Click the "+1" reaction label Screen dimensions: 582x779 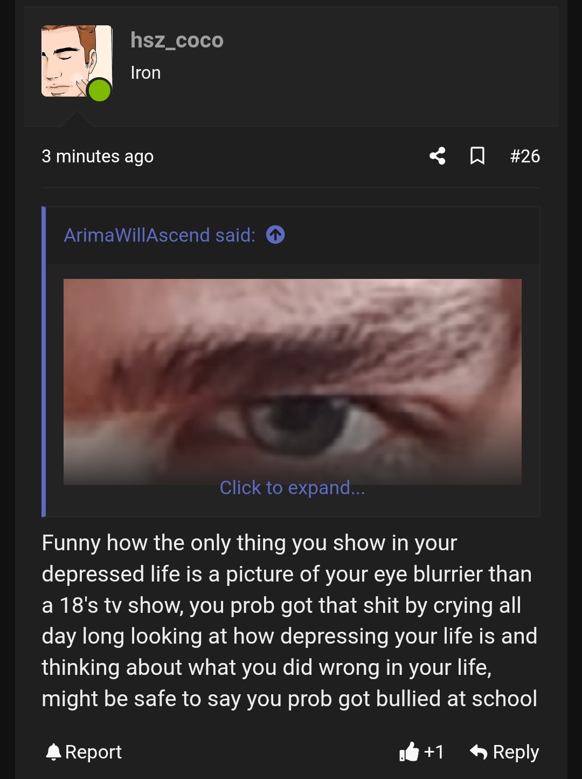click(x=434, y=751)
